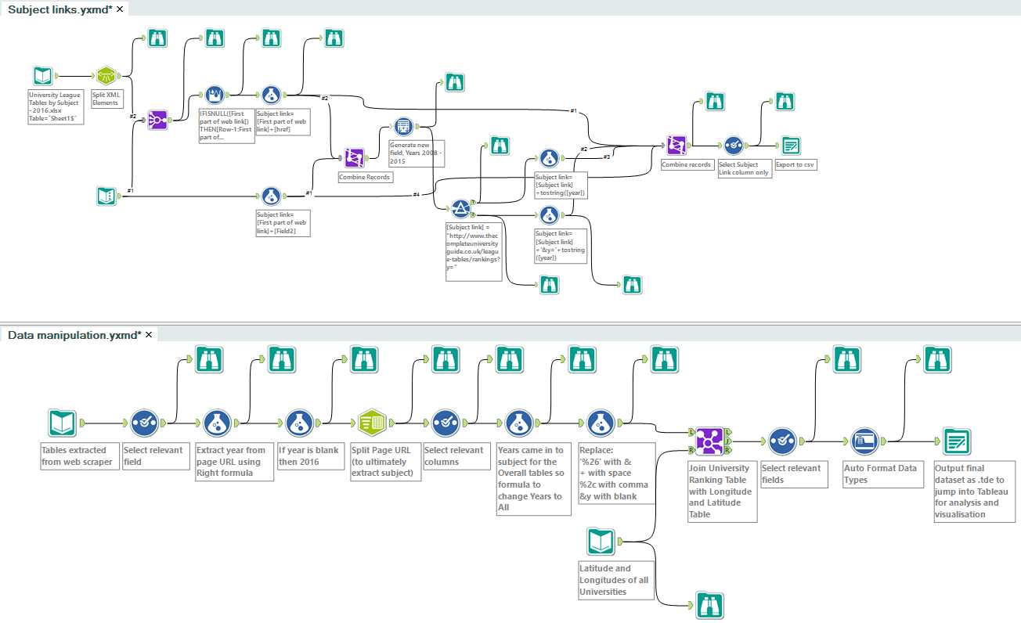Close the Data manipulation.yxmd tab
Image resolution: width=1021 pixels, height=623 pixels.
[149, 335]
